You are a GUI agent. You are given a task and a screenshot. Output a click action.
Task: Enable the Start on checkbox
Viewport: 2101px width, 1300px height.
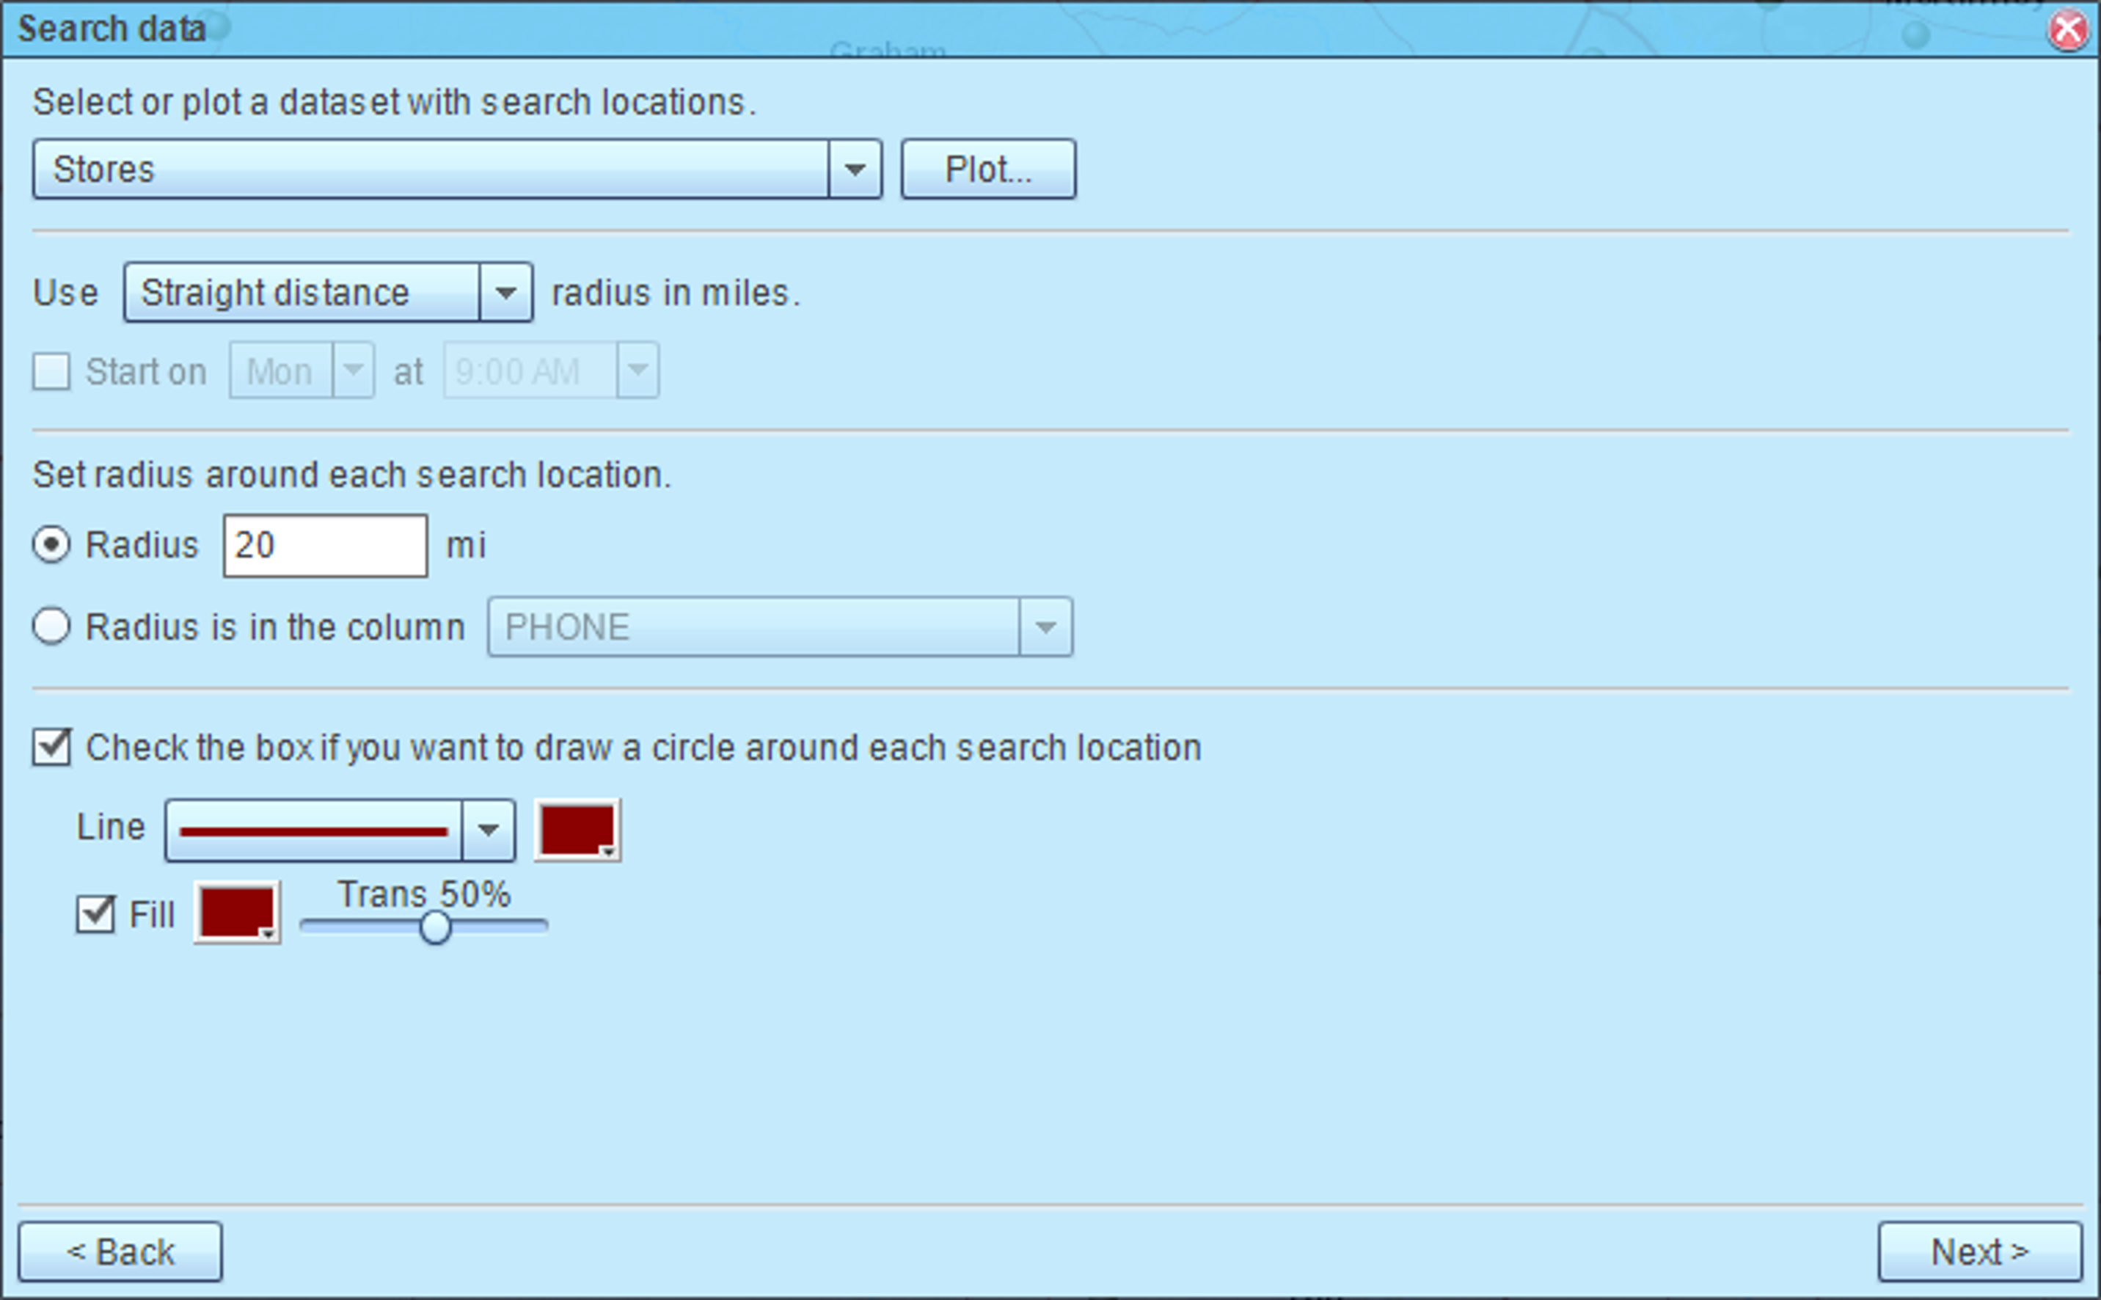click(x=51, y=372)
